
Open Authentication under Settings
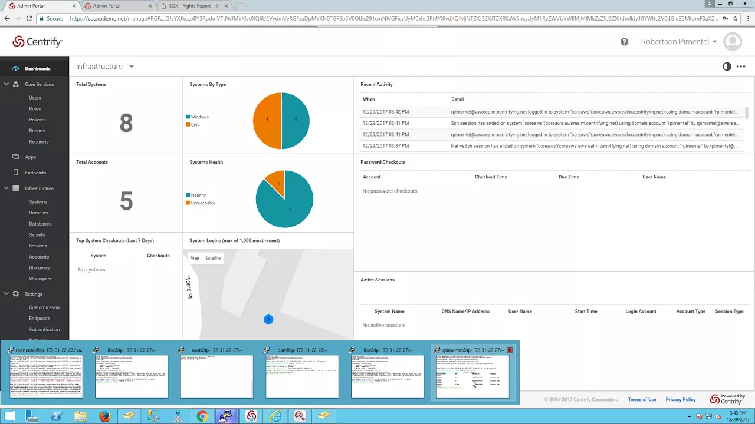pos(44,329)
